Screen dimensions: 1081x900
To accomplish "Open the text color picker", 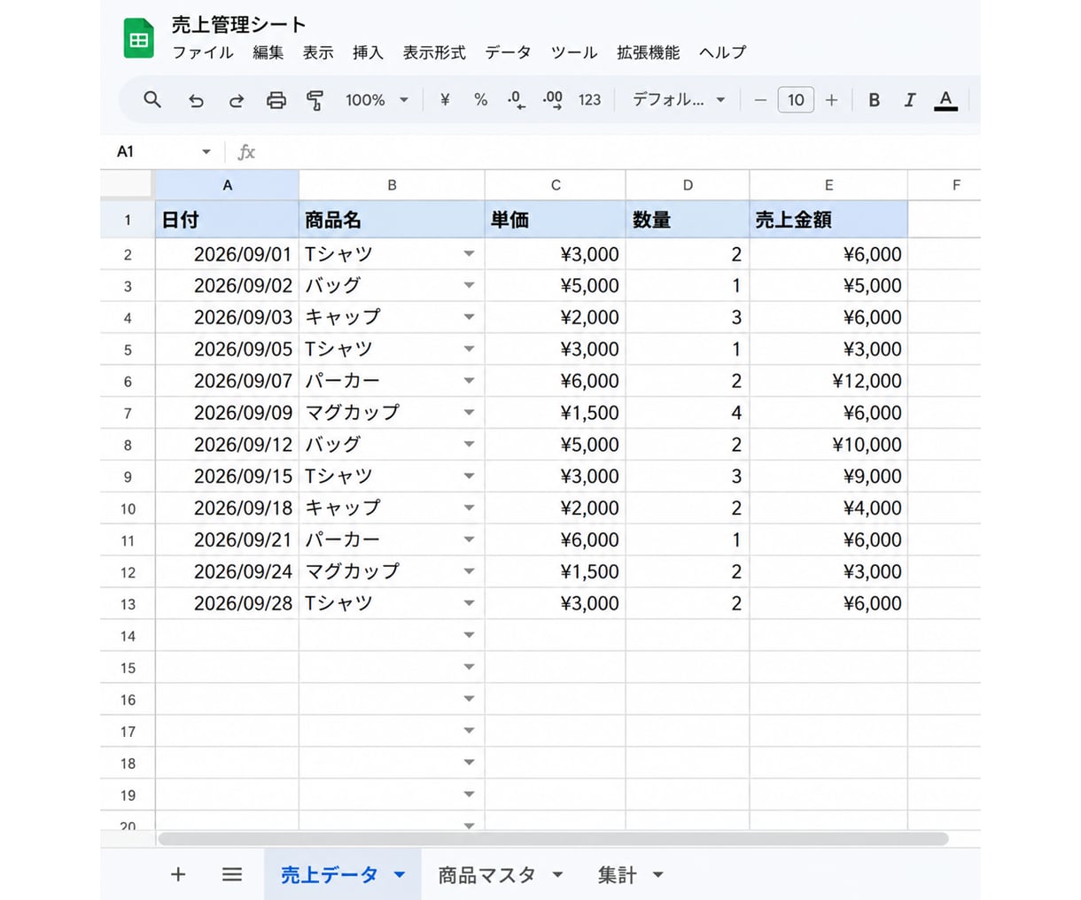I will coord(945,100).
